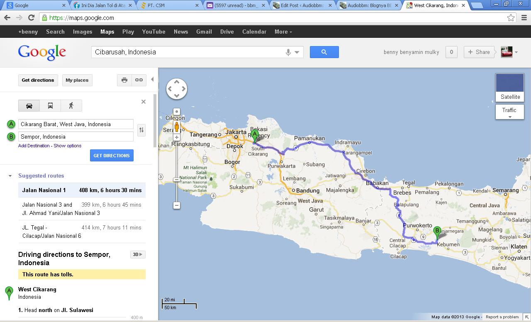This screenshot has height=322, width=531.
Task: Toggle Satellite map view
Action: (510, 88)
